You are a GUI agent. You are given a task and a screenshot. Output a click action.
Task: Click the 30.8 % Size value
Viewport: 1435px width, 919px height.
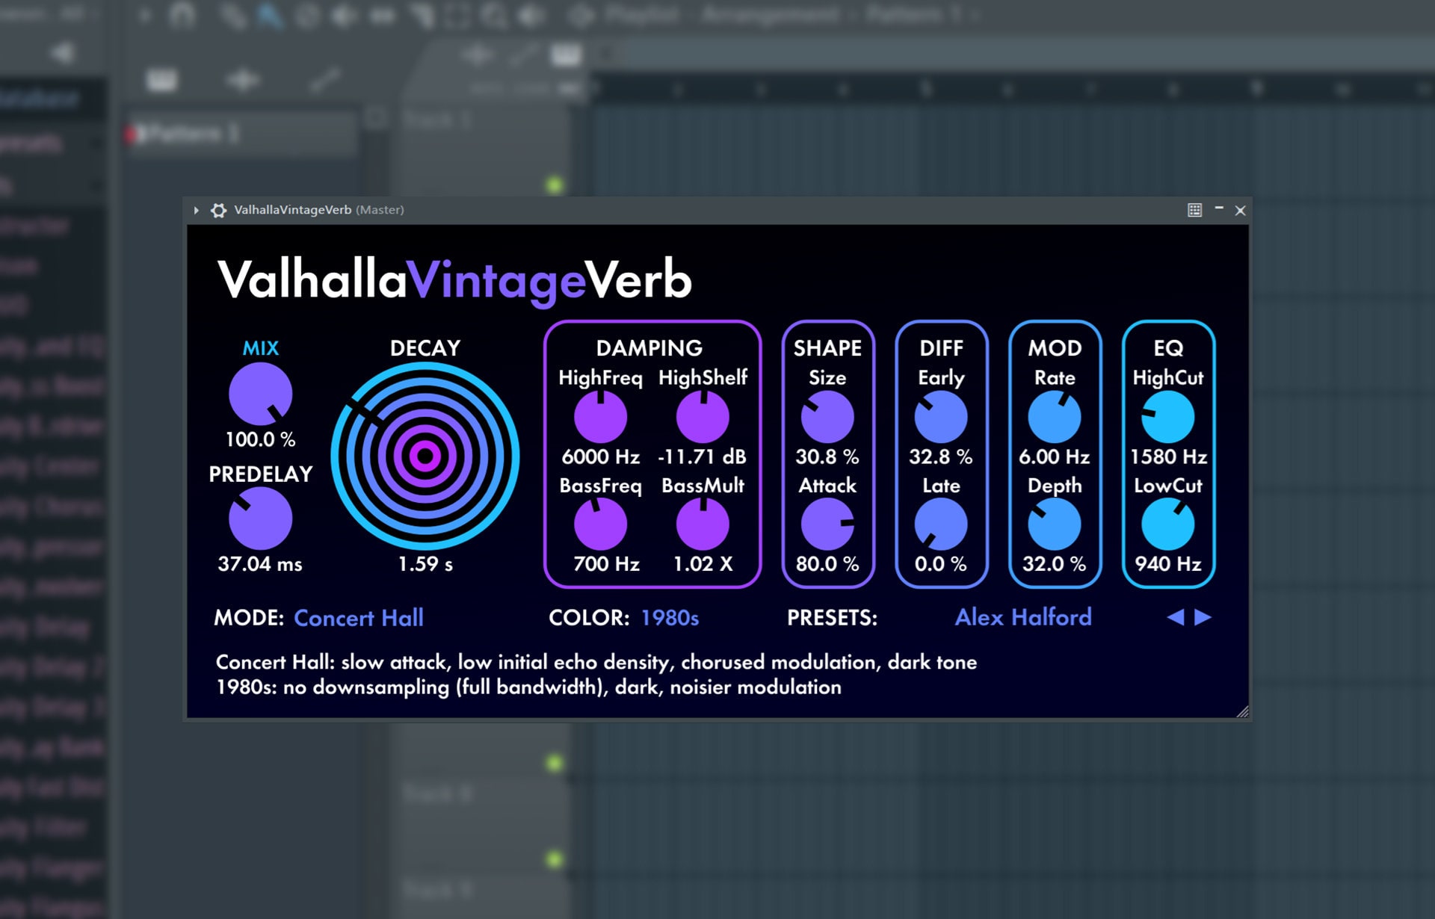click(x=827, y=457)
